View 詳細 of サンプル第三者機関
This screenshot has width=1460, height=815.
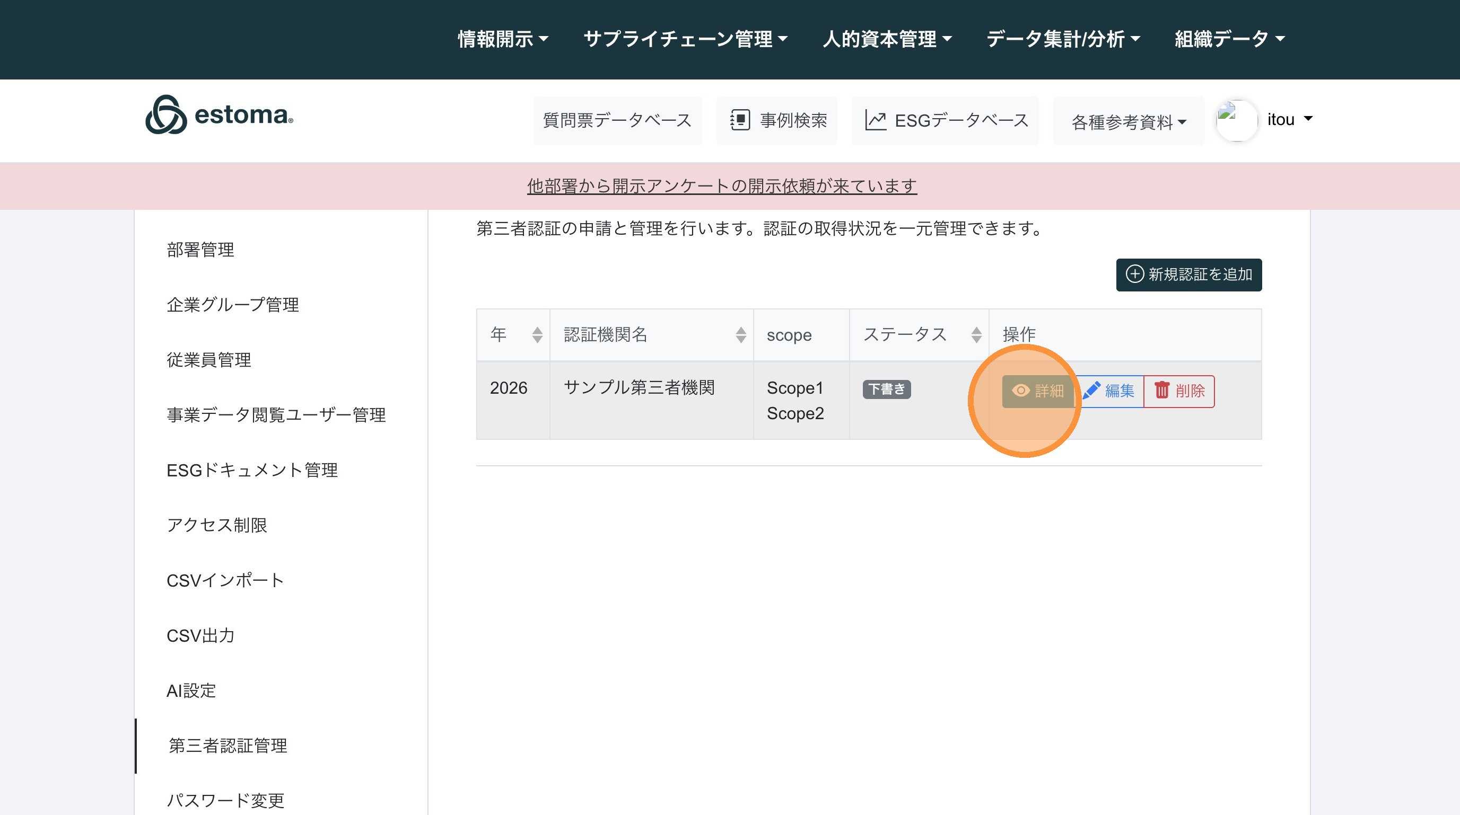coord(1037,391)
